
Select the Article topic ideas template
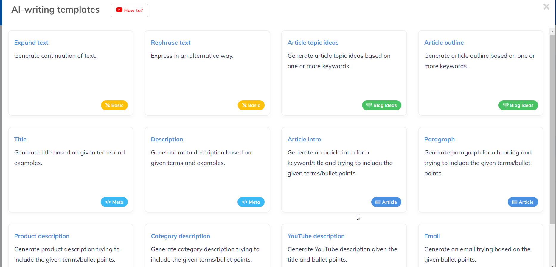coord(313,43)
